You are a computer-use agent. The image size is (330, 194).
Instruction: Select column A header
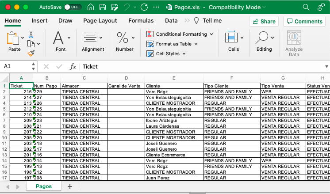(x=21, y=78)
